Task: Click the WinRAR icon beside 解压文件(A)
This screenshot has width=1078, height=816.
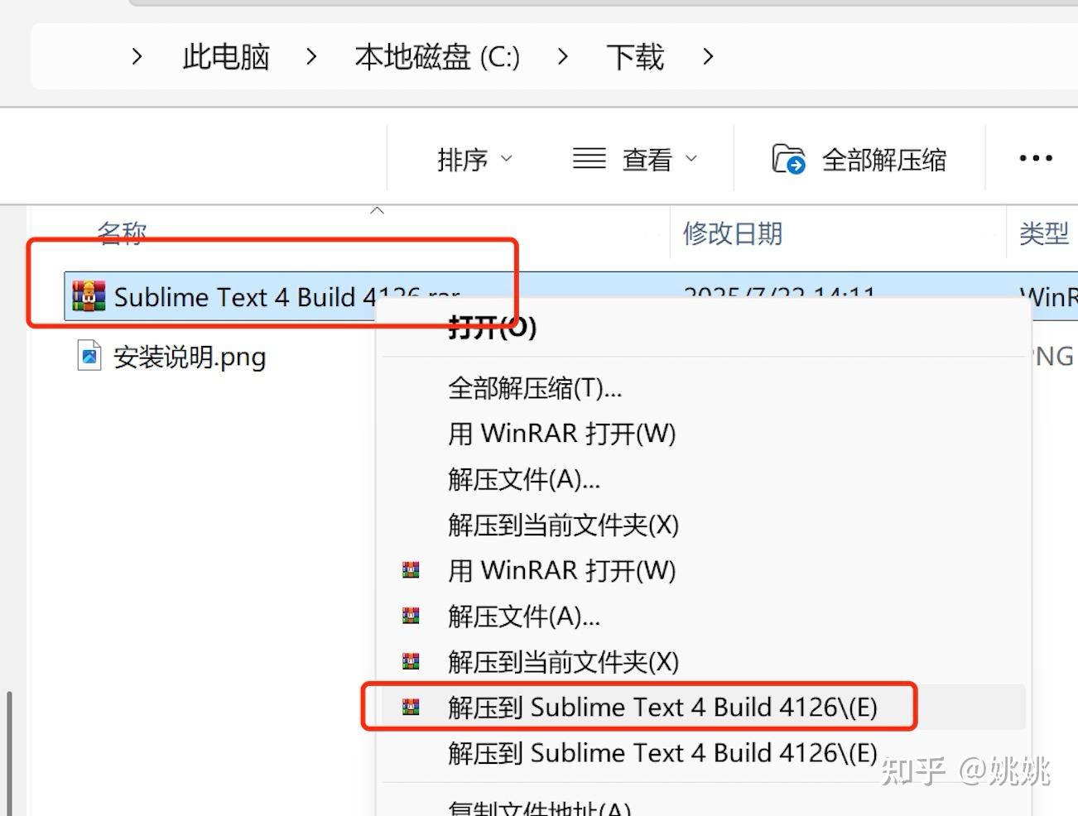Action: tap(410, 616)
